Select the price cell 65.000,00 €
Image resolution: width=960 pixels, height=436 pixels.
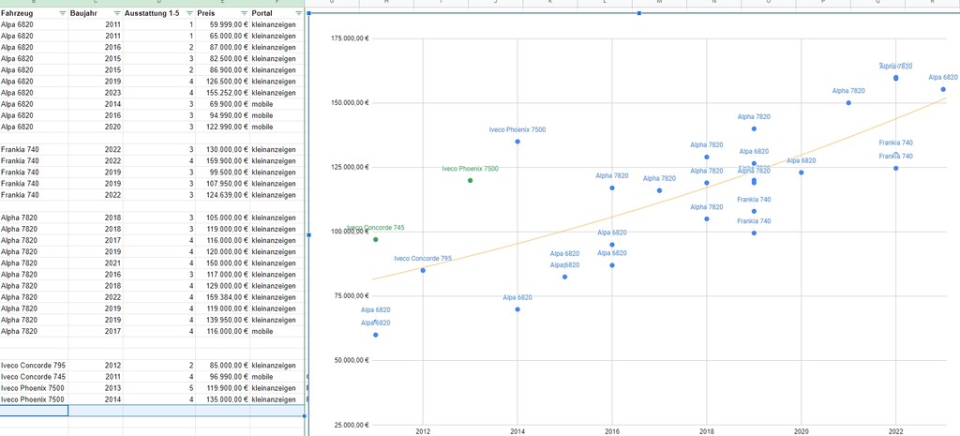tap(223, 37)
